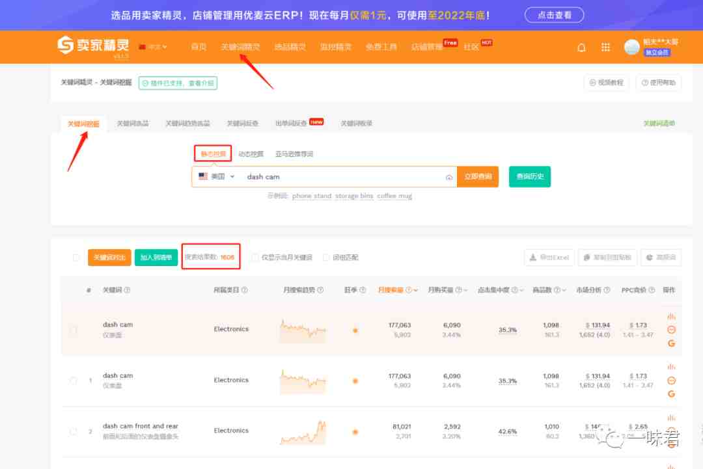Switch to 关键词反查 tab
Viewport: 703px width, 469px height.
[242, 123]
